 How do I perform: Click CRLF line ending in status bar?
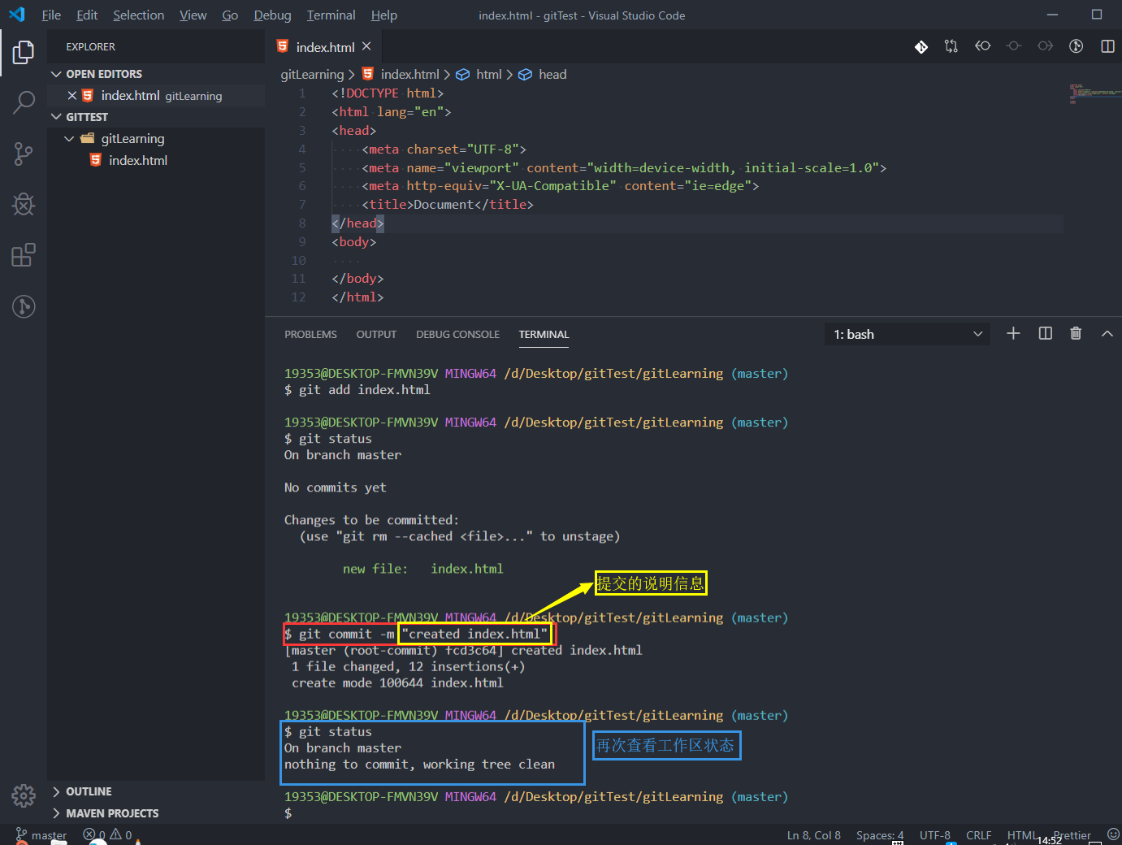pos(978,835)
